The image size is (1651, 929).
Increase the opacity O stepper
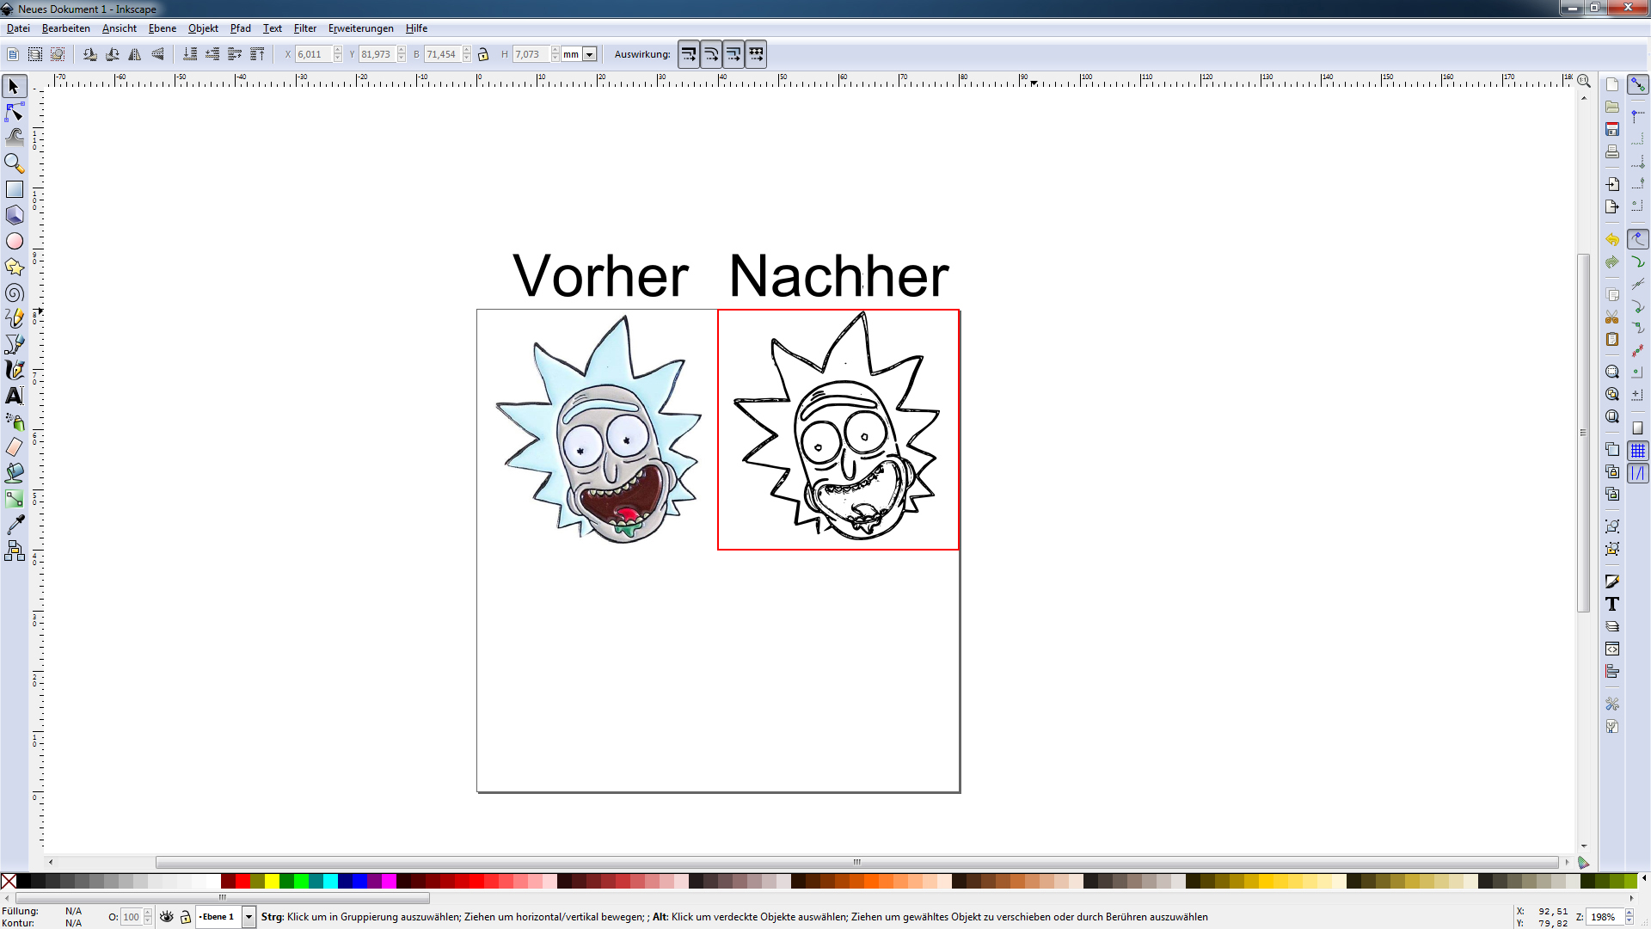click(x=148, y=913)
